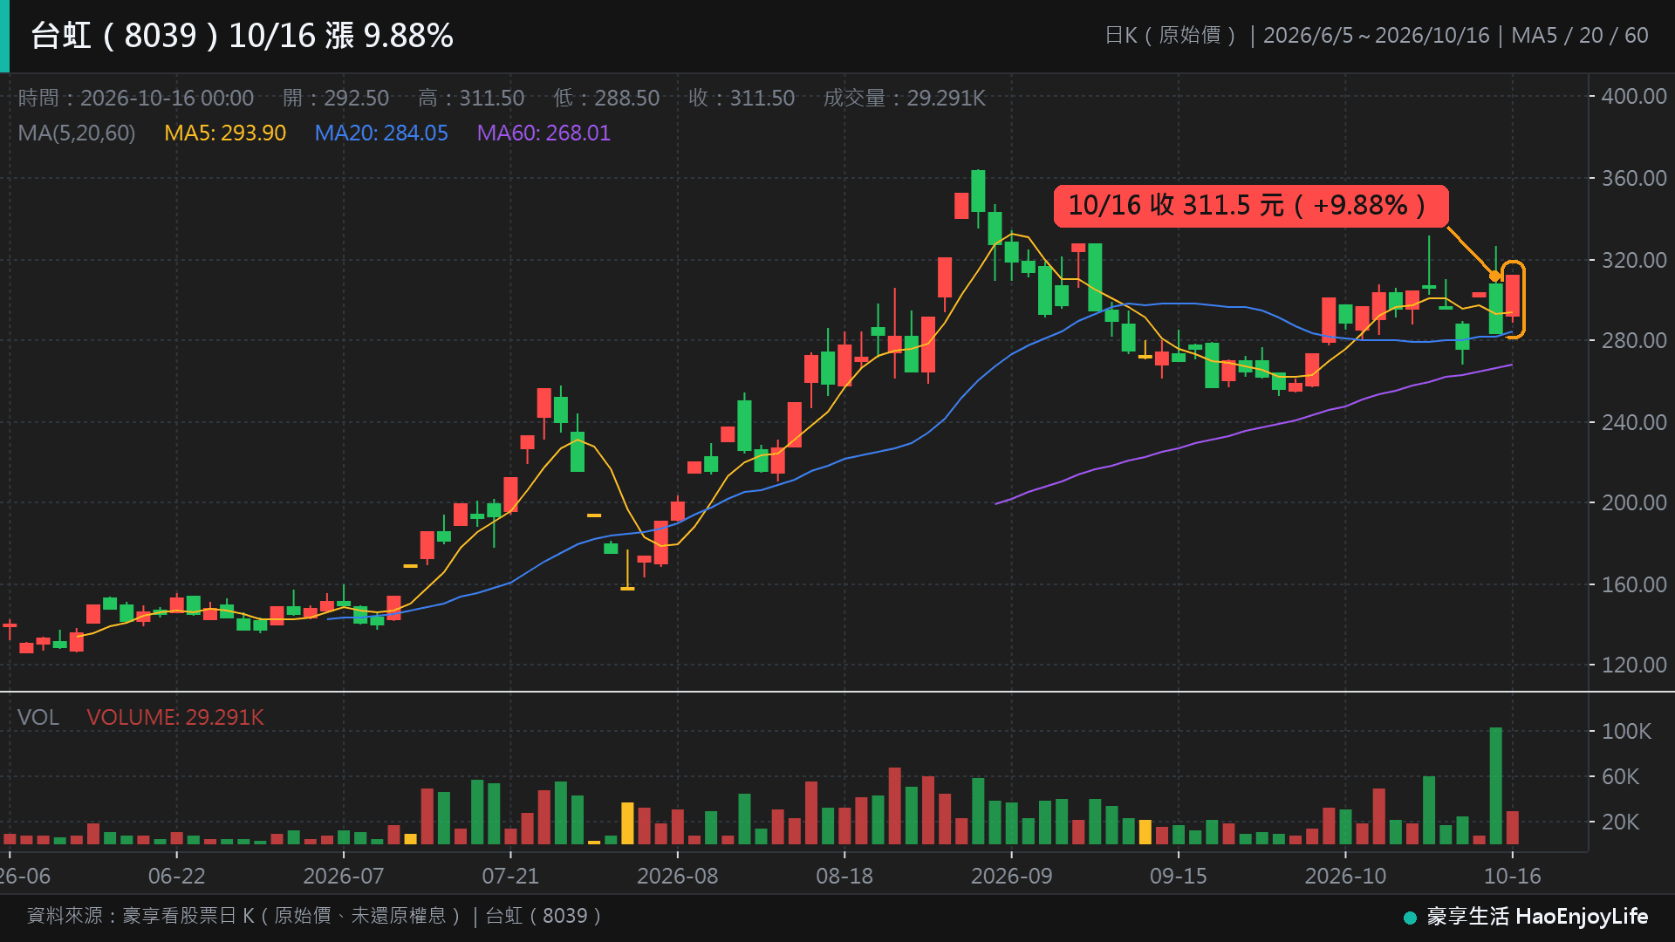1675x942 pixels.
Task: Click the teal dot beside 豪享生活 HaoEnjoyLife
Action: (1410, 918)
